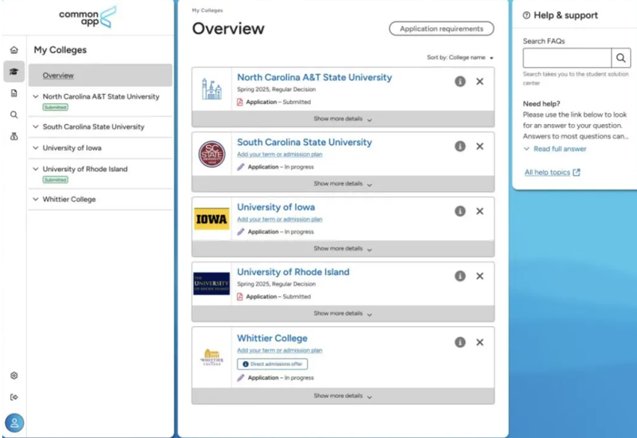Show more details for South Carolina State
Viewport: 637px width, 438px height.
[343, 184]
